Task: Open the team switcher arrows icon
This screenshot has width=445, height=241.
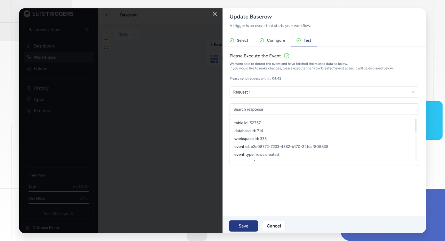Action: (x=87, y=30)
